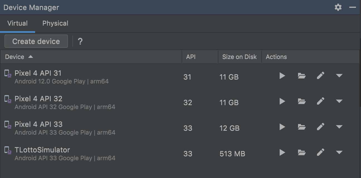Open Pixel 4 API 33 folder on disk

(302, 127)
